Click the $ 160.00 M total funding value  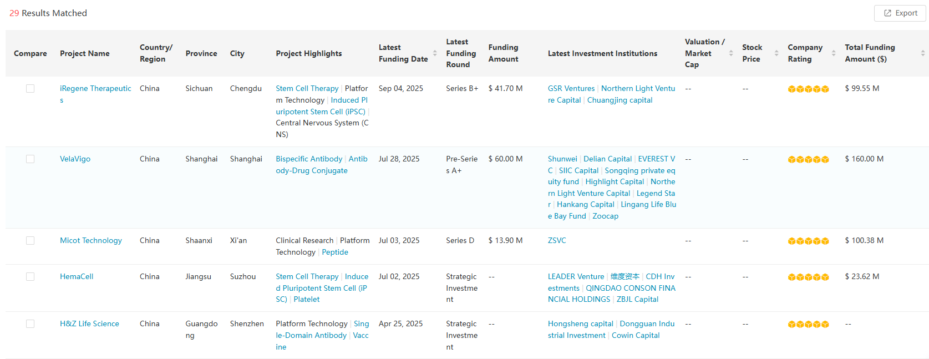click(864, 159)
